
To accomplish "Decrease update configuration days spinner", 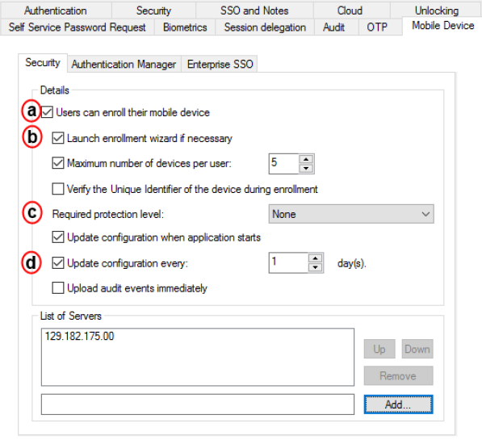I will [x=315, y=267].
